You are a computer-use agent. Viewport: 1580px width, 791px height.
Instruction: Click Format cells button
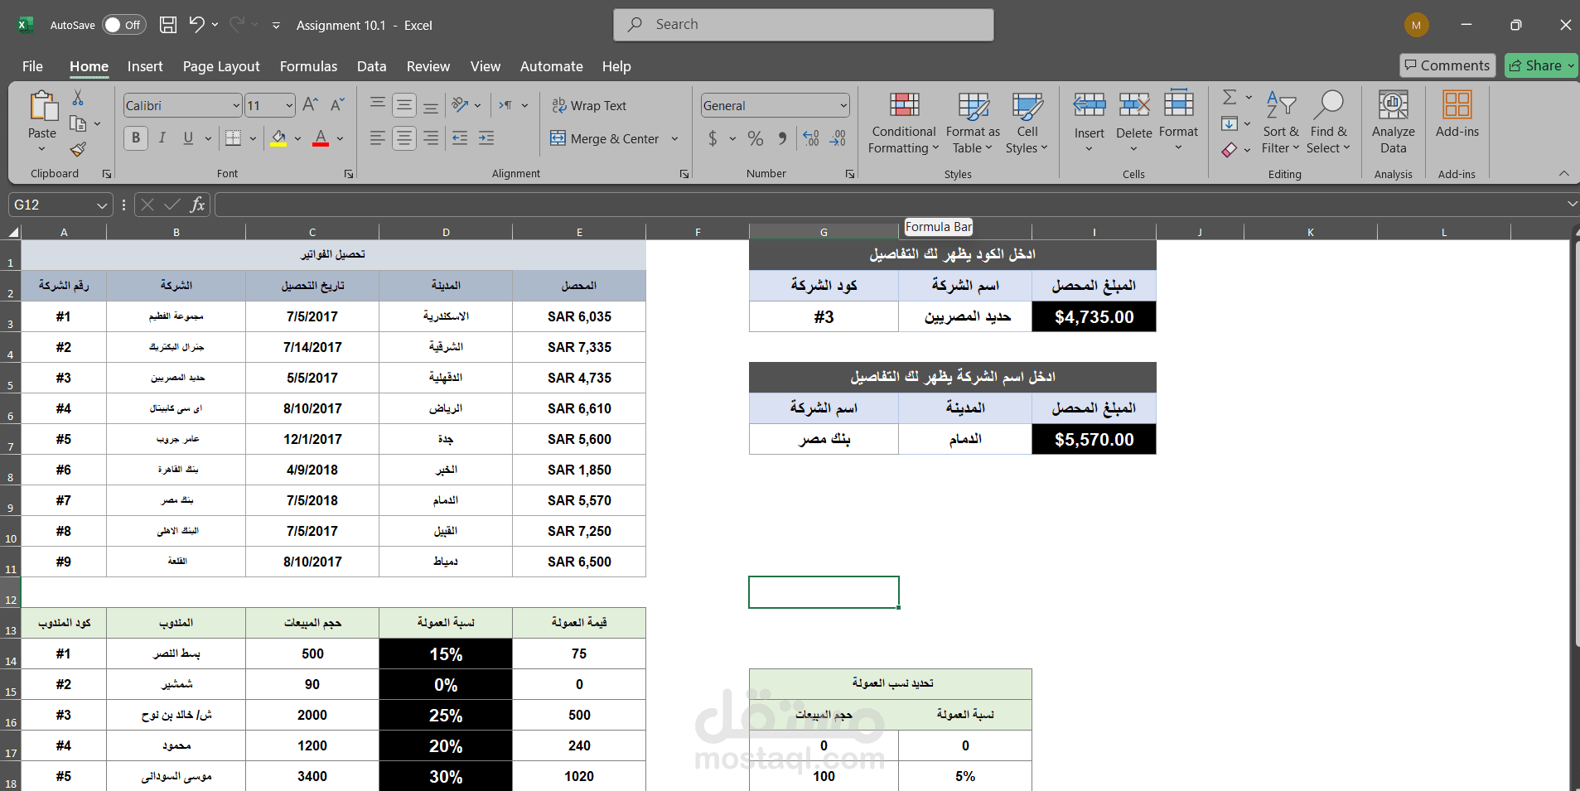pyautogui.click(x=1179, y=123)
